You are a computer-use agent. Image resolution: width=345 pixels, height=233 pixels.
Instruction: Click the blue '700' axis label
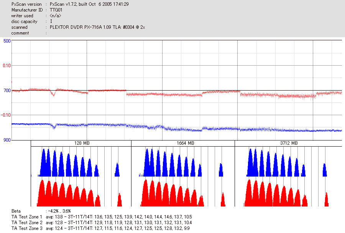[7, 91]
